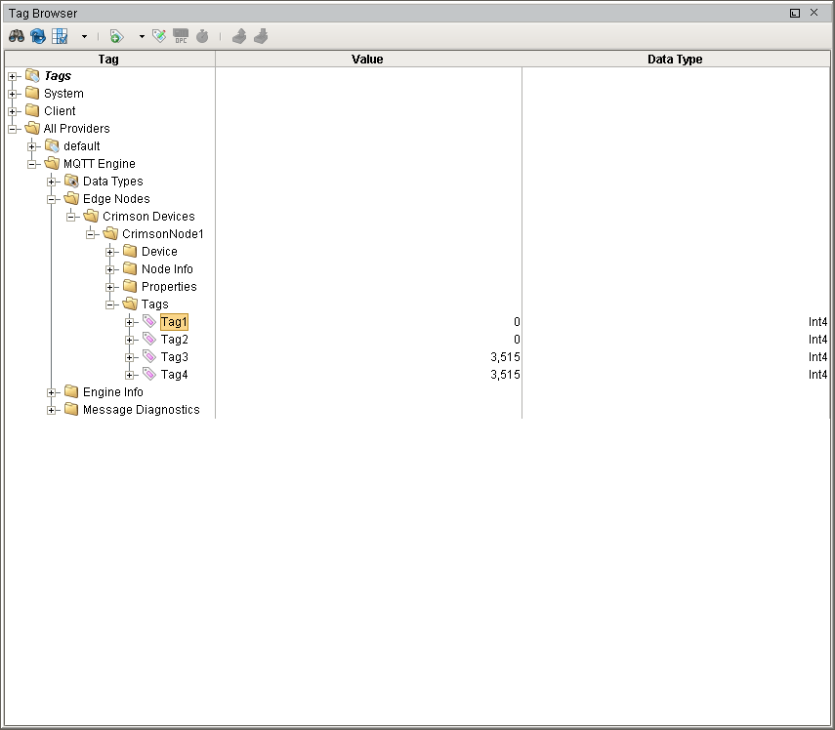
Task: Click the Tag3 tag icon
Action: [x=149, y=356]
